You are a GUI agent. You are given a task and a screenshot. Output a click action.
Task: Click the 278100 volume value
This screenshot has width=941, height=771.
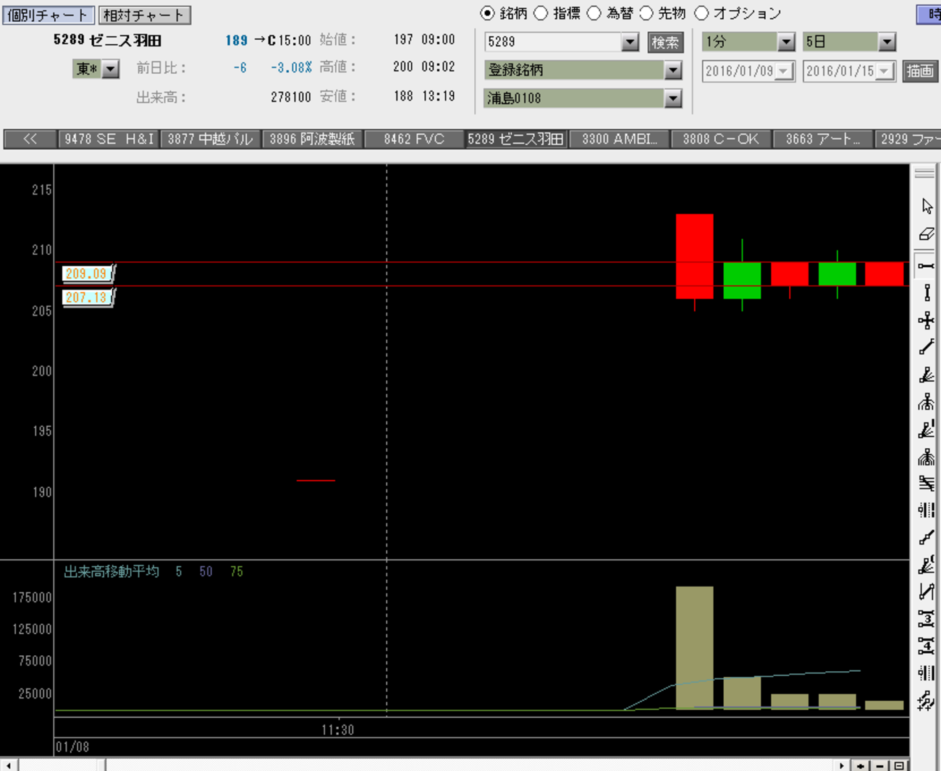[290, 96]
